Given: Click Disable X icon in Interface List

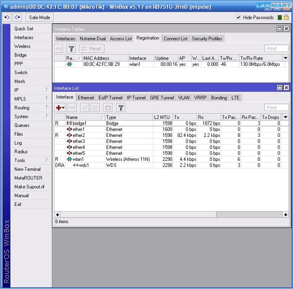Looking at the screenshot, I should click(x=95, y=108).
